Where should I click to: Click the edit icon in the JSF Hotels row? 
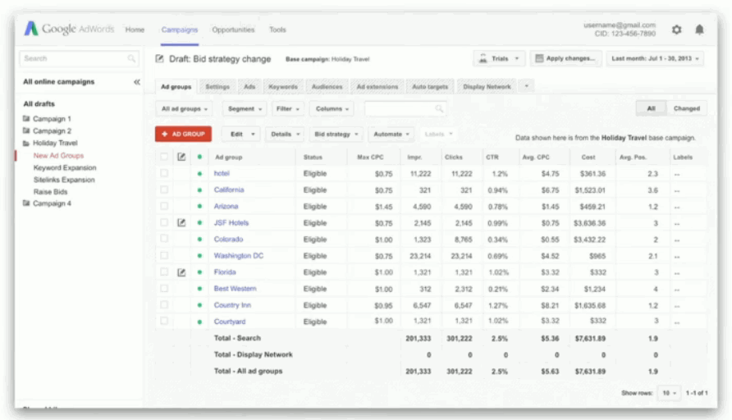(181, 222)
